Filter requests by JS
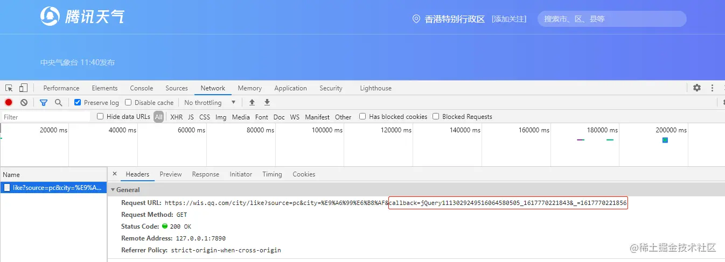The width and height of the screenshot is (725, 262). 191,117
